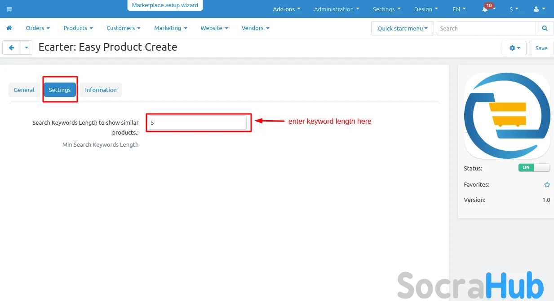Viewport: 554px width, 301px height.
Task: Toggle the add-on Status ON switch
Action: [534, 168]
